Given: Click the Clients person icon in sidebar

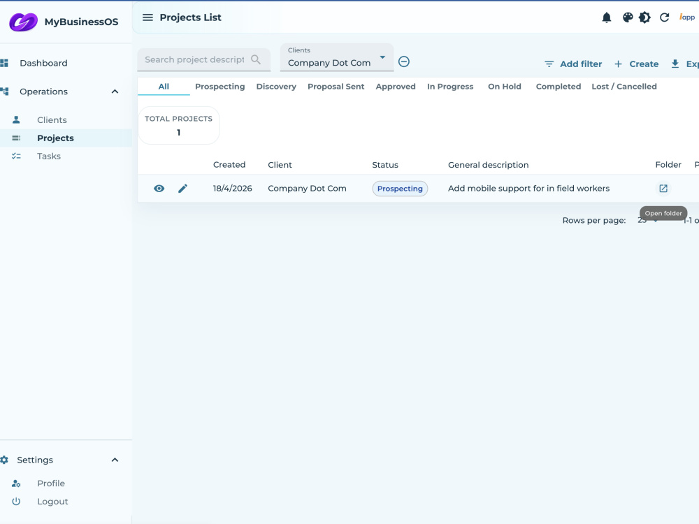Looking at the screenshot, I should click(16, 119).
